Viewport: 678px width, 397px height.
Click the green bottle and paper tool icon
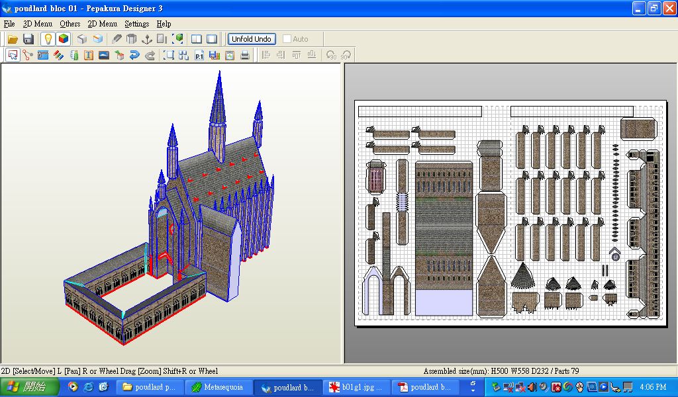(x=74, y=56)
